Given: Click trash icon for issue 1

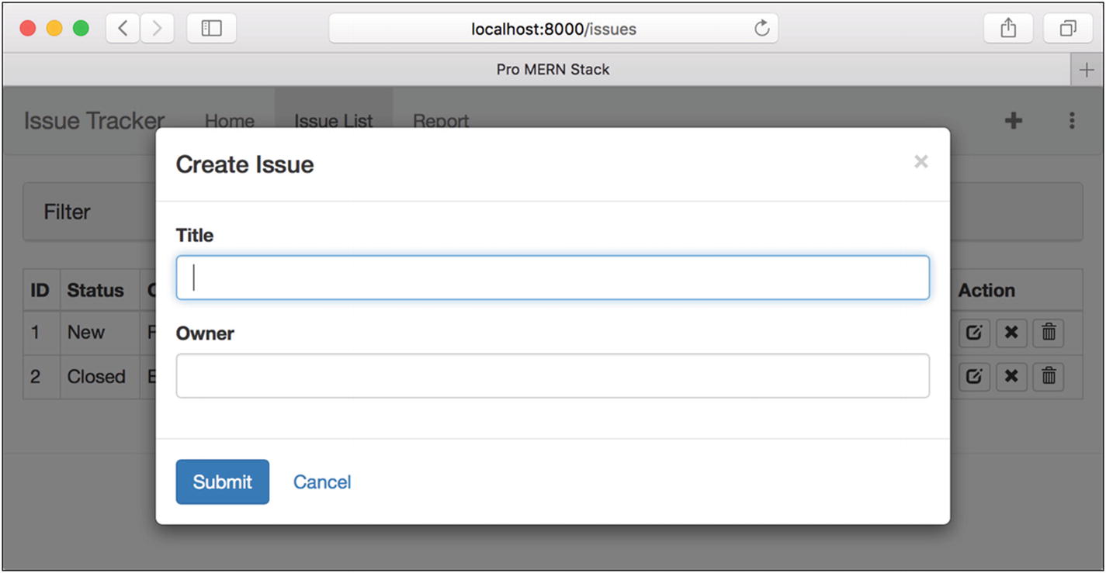Looking at the screenshot, I should click(x=1049, y=333).
